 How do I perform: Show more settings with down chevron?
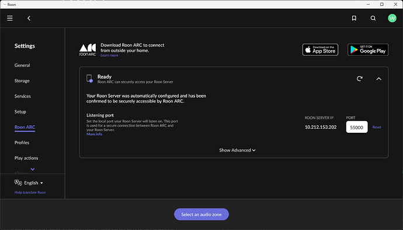click(x=33, y=169)
